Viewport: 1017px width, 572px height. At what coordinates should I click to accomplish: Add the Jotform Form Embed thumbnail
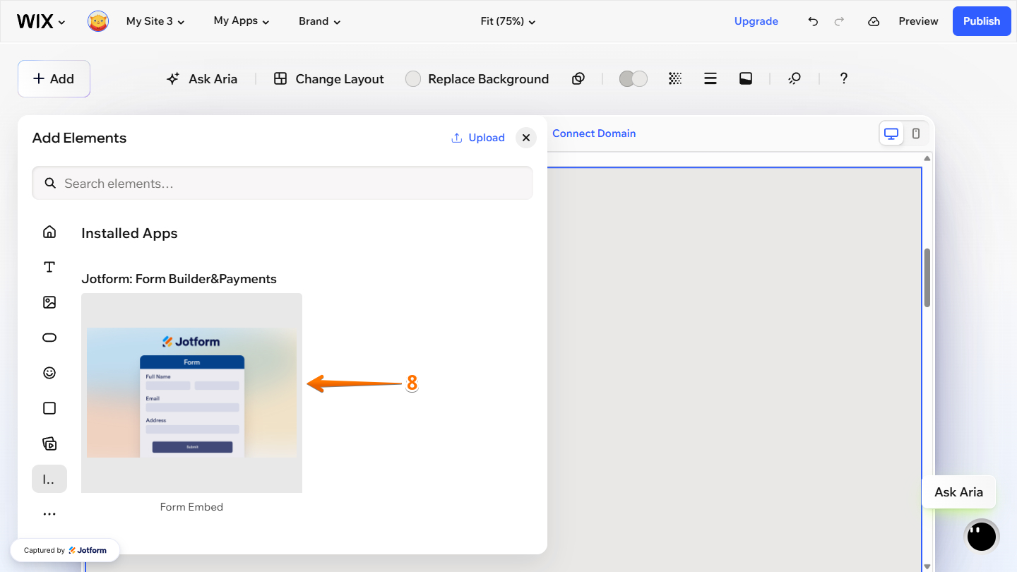(191, 393)
